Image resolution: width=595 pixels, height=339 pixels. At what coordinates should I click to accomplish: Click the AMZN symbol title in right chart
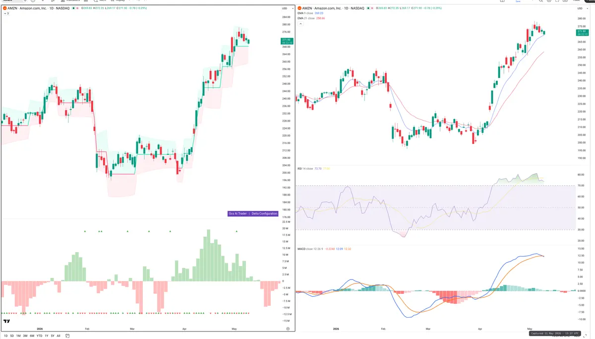(333, 8)
